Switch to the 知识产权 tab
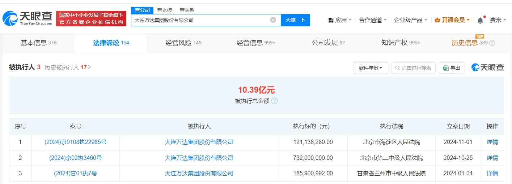Screen dimensions: 512x184 (400, 43)
